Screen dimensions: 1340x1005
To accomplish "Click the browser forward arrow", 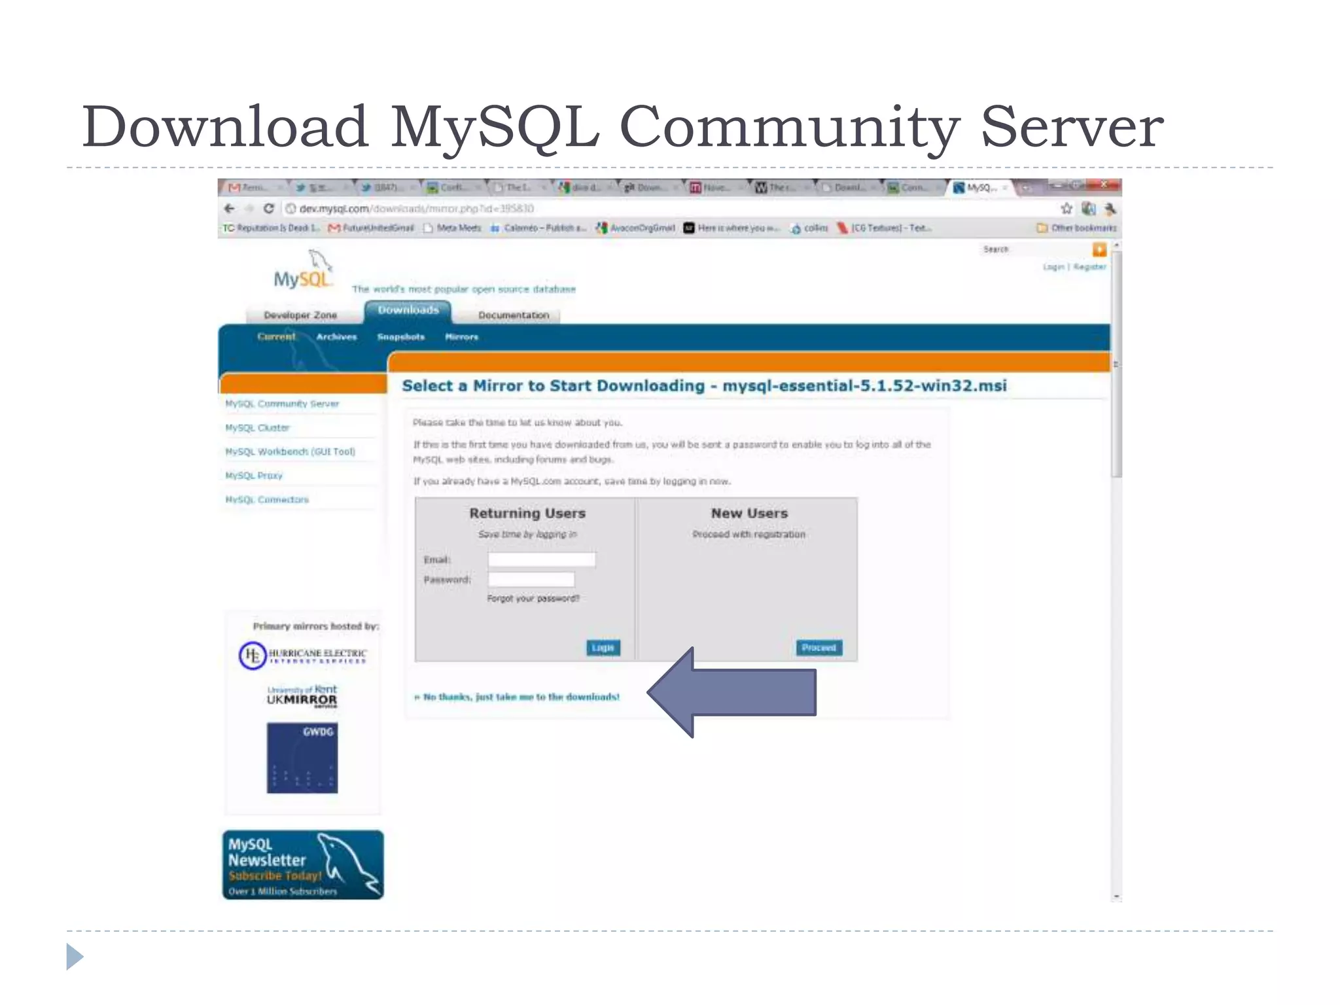I will [x=249, y=209].
